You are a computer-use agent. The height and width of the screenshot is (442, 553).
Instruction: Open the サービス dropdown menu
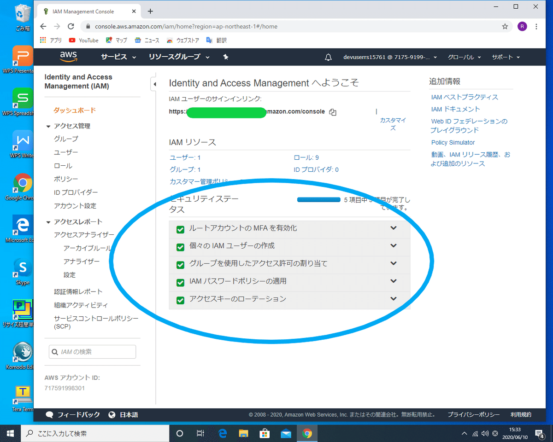(118, 57)
